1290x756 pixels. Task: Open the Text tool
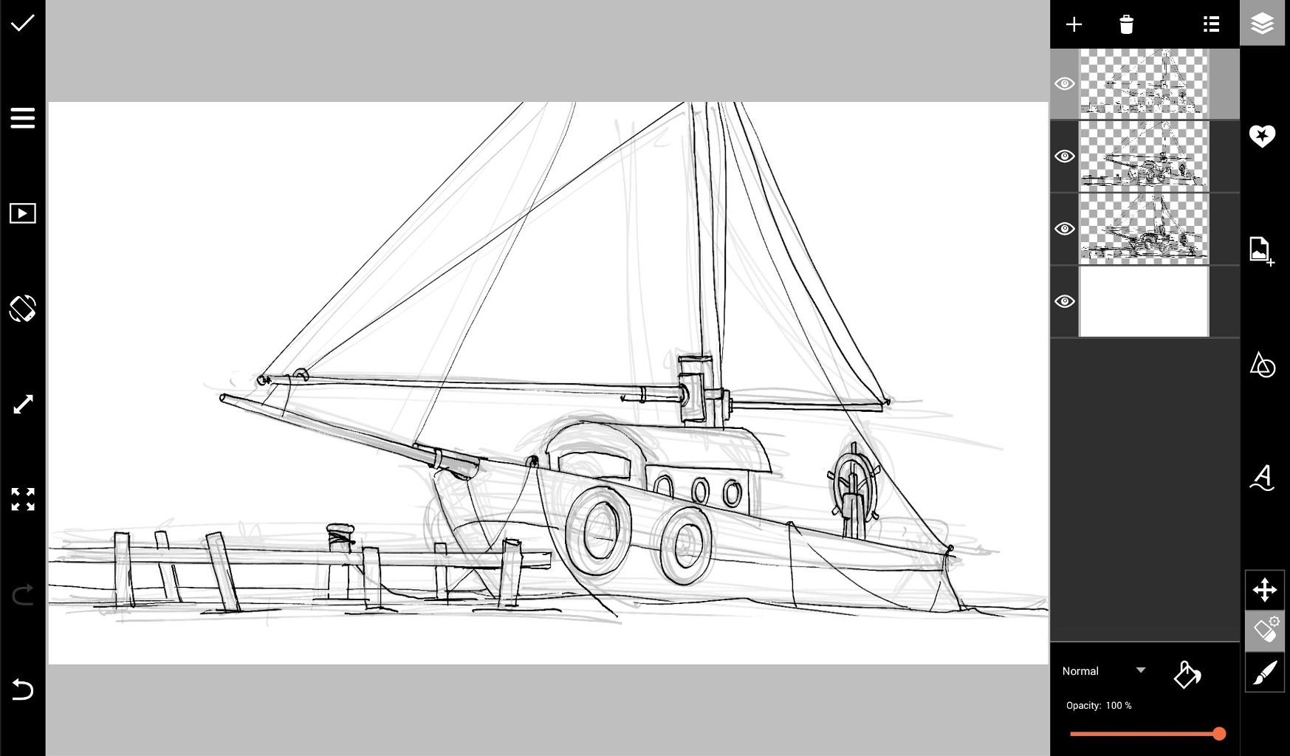1263,478
